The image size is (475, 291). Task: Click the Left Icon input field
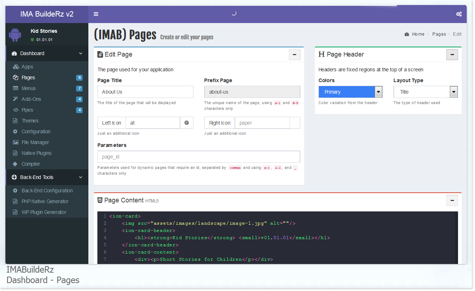tap(153, 123)
